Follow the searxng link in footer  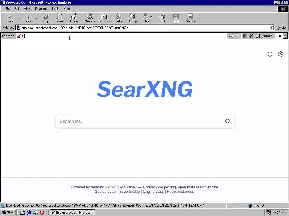click(97, 187)
